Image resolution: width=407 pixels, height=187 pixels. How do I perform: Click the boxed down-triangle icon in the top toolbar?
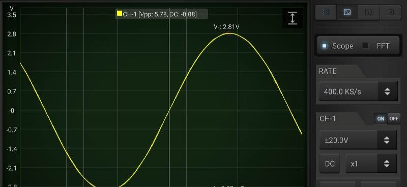390,12
